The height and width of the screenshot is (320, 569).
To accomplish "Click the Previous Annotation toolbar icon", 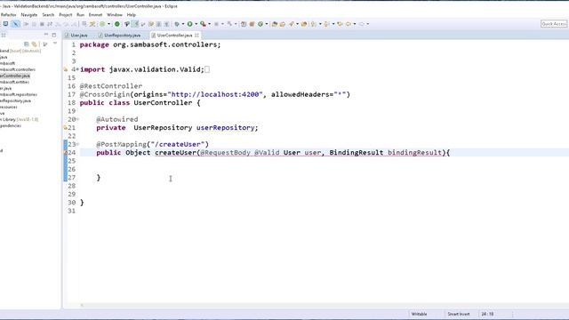I will 326,24.
